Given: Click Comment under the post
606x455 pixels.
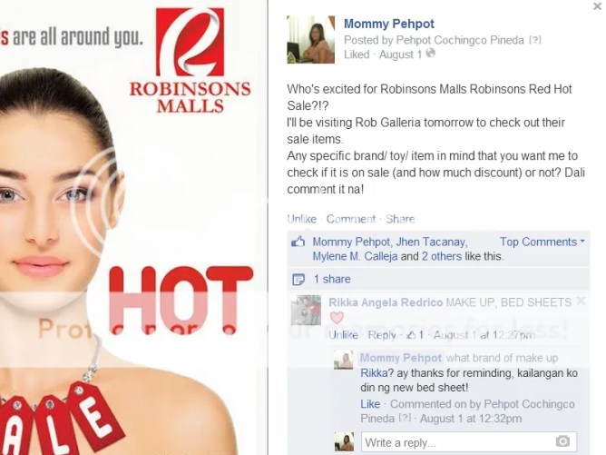Looking at the screenshot, I should (351, 219).
